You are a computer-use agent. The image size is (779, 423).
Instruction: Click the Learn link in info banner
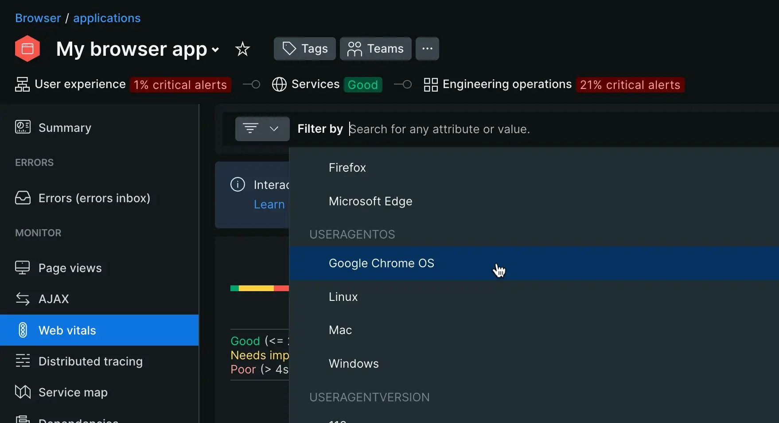[x=269, y=204]
